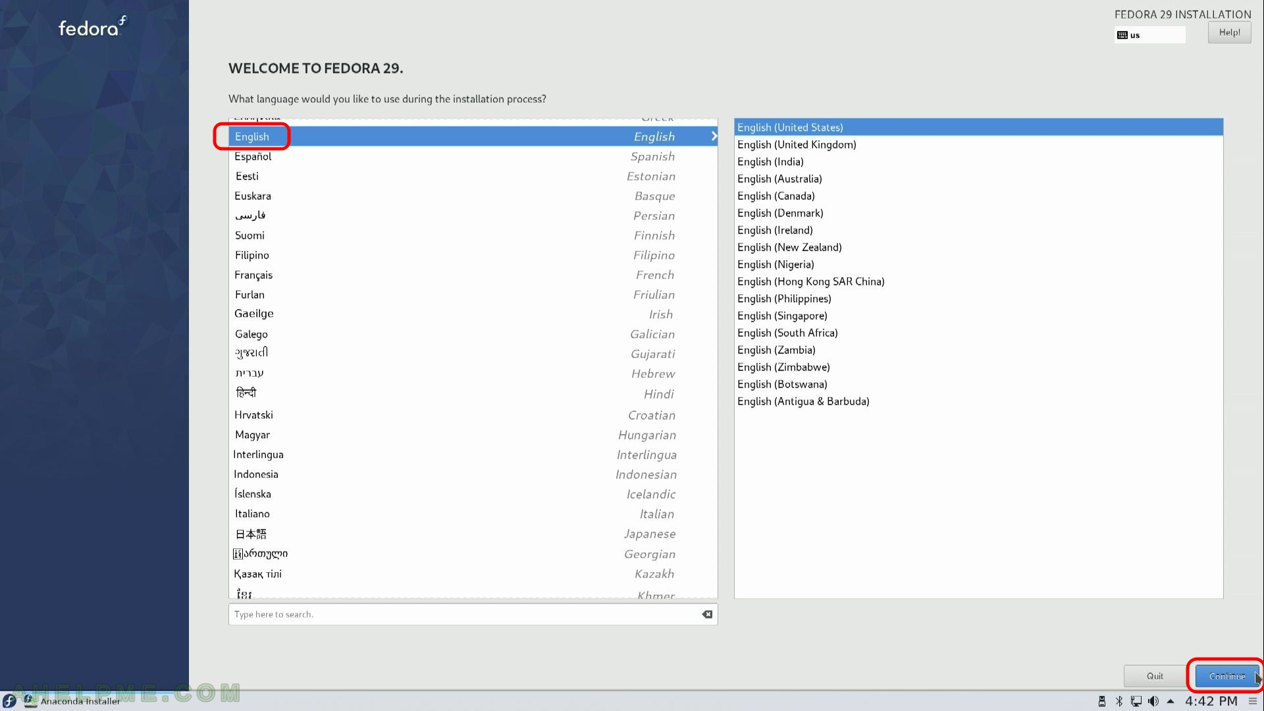Click the us keyboard layout indicator
This screenshot has width=1264, height=711.
[1149, 35]
